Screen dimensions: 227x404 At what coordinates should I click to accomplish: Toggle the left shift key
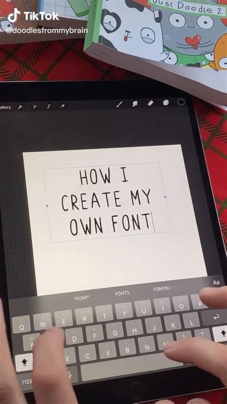(24, 362)
